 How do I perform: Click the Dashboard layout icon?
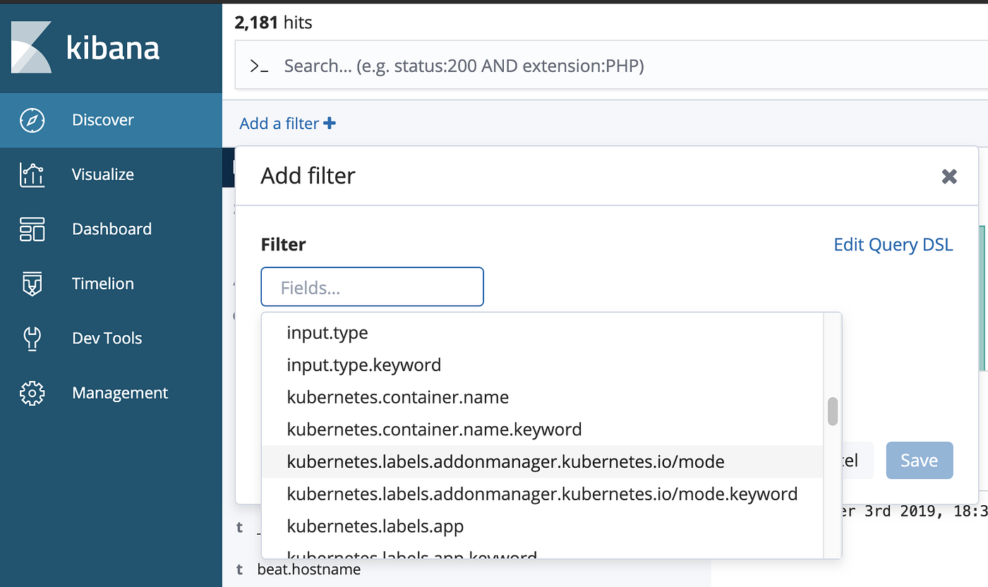pyautogui.click(x=32, y=229)
